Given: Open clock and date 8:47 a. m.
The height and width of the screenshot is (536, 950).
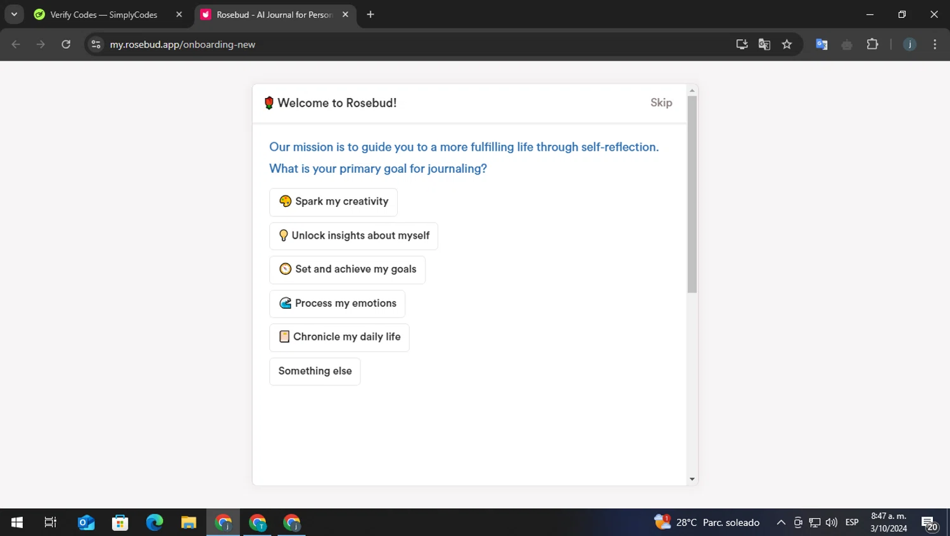Looking at the screenshot, I should click(889, 522).
